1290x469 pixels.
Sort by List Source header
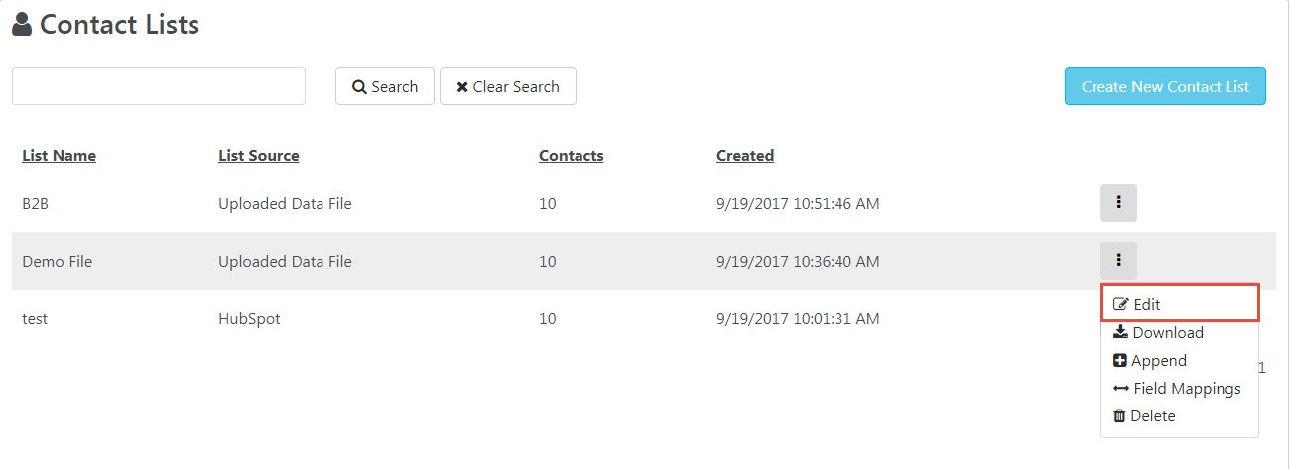pyautogui.click(x=258, y=155)
